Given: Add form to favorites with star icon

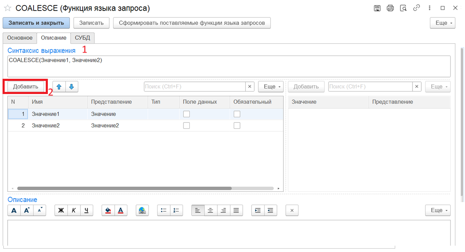Looking at the screenshot, I should [x=7, y=8].
